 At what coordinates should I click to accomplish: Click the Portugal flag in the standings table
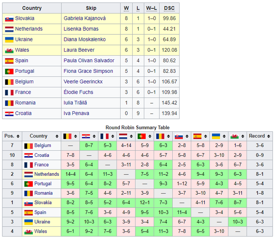(x=9, y=71)
